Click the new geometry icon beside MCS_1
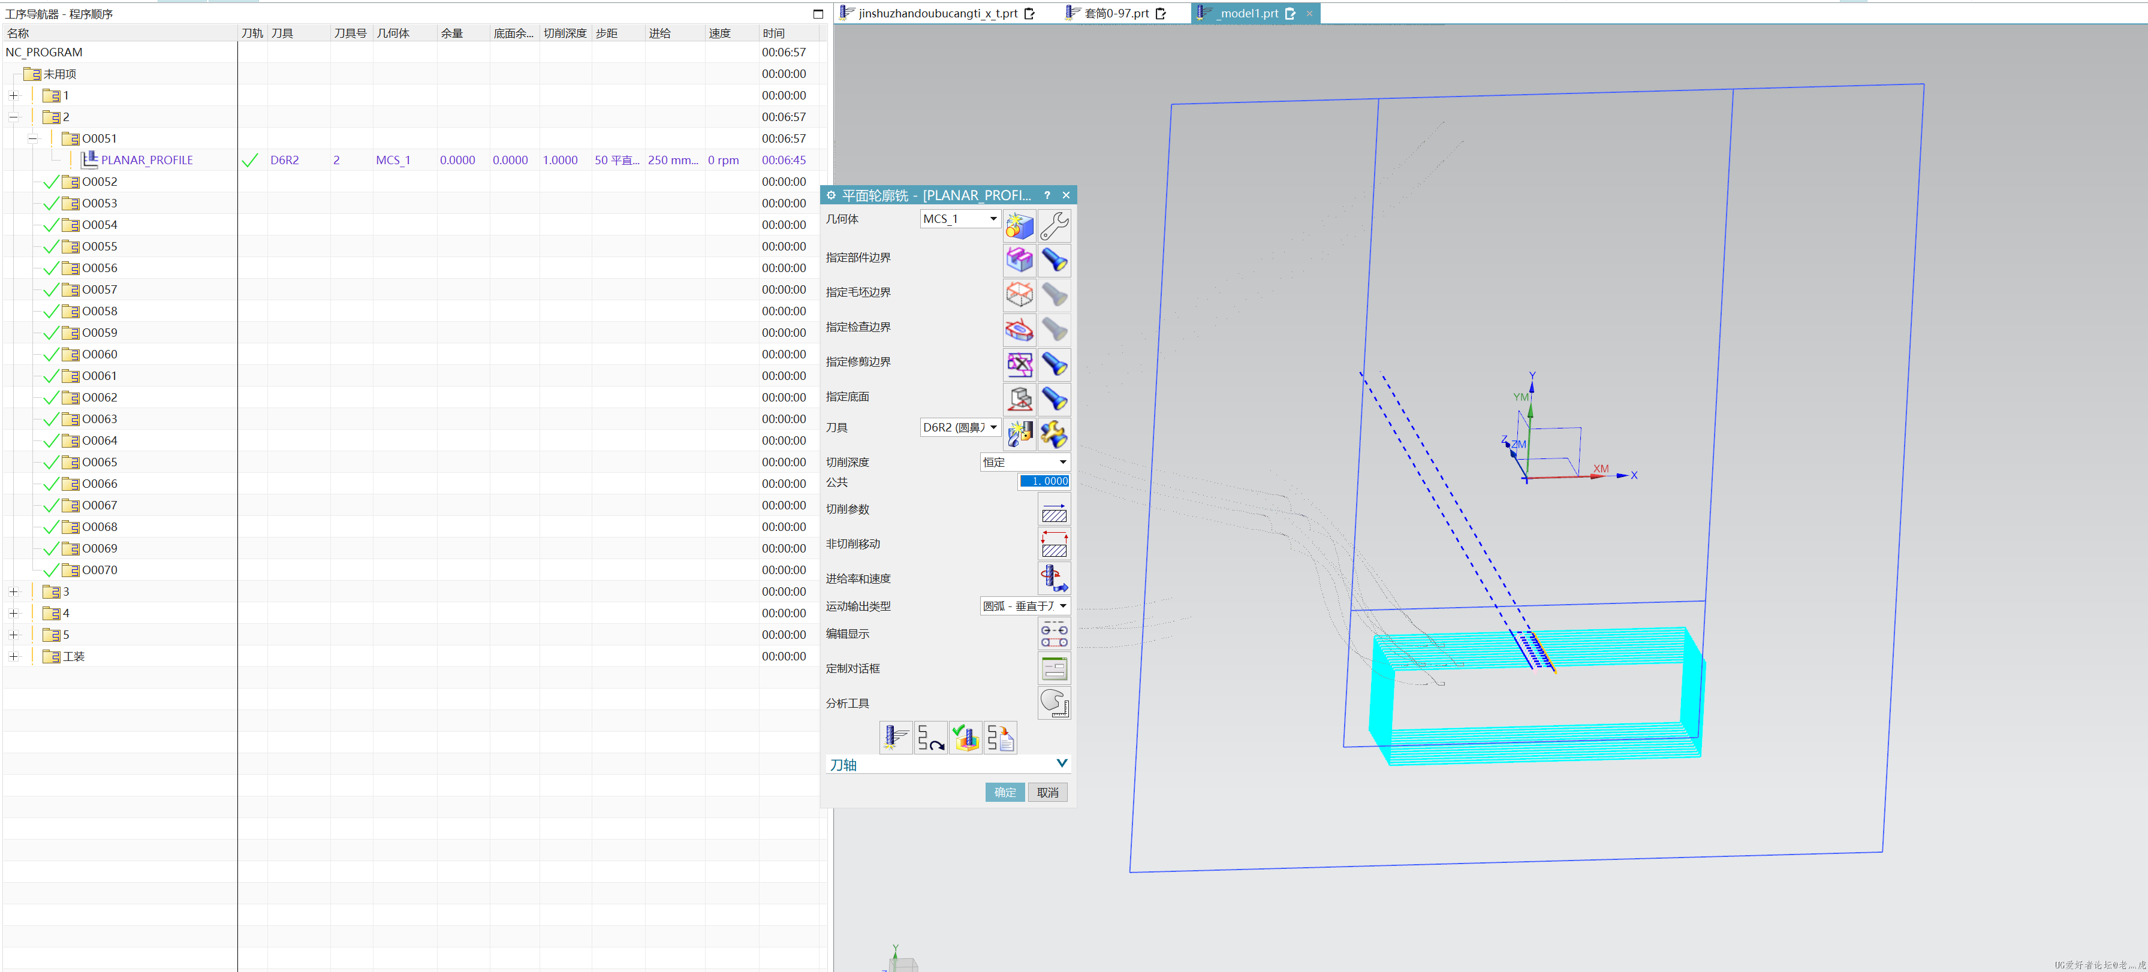 point(1019,226)
